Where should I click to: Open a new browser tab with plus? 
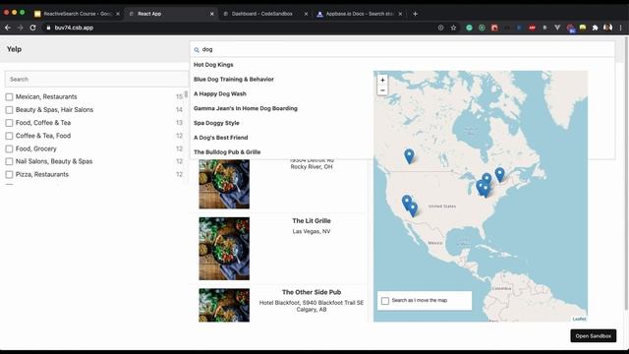415,14
